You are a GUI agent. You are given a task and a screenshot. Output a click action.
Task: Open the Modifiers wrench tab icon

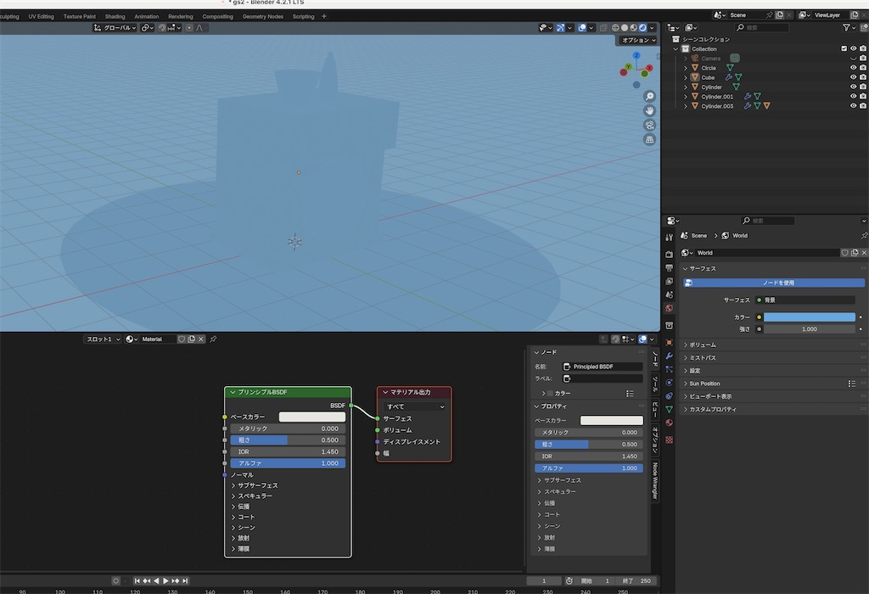click(x=669, y=356)
